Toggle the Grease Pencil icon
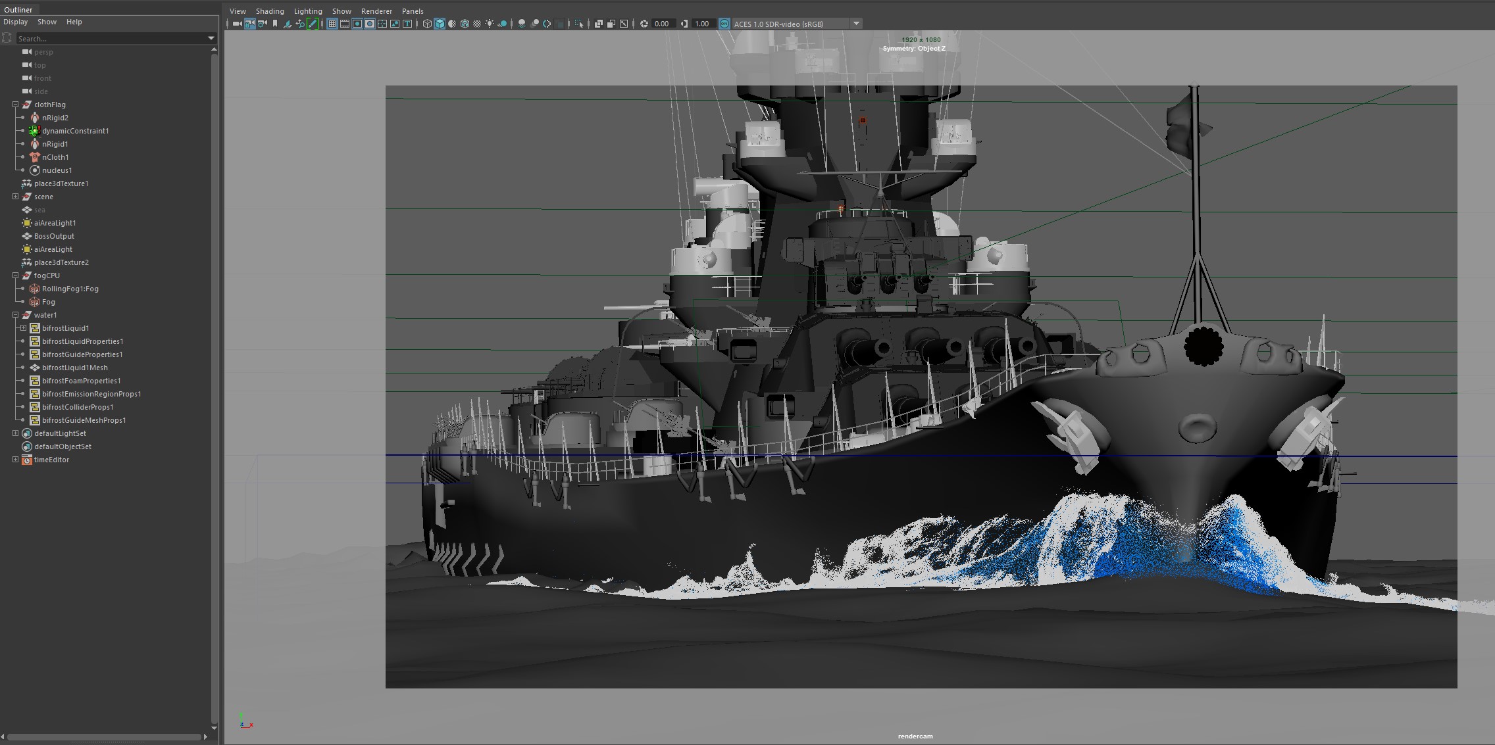This screenshot has height=745, width=1495. pos(313,24)
